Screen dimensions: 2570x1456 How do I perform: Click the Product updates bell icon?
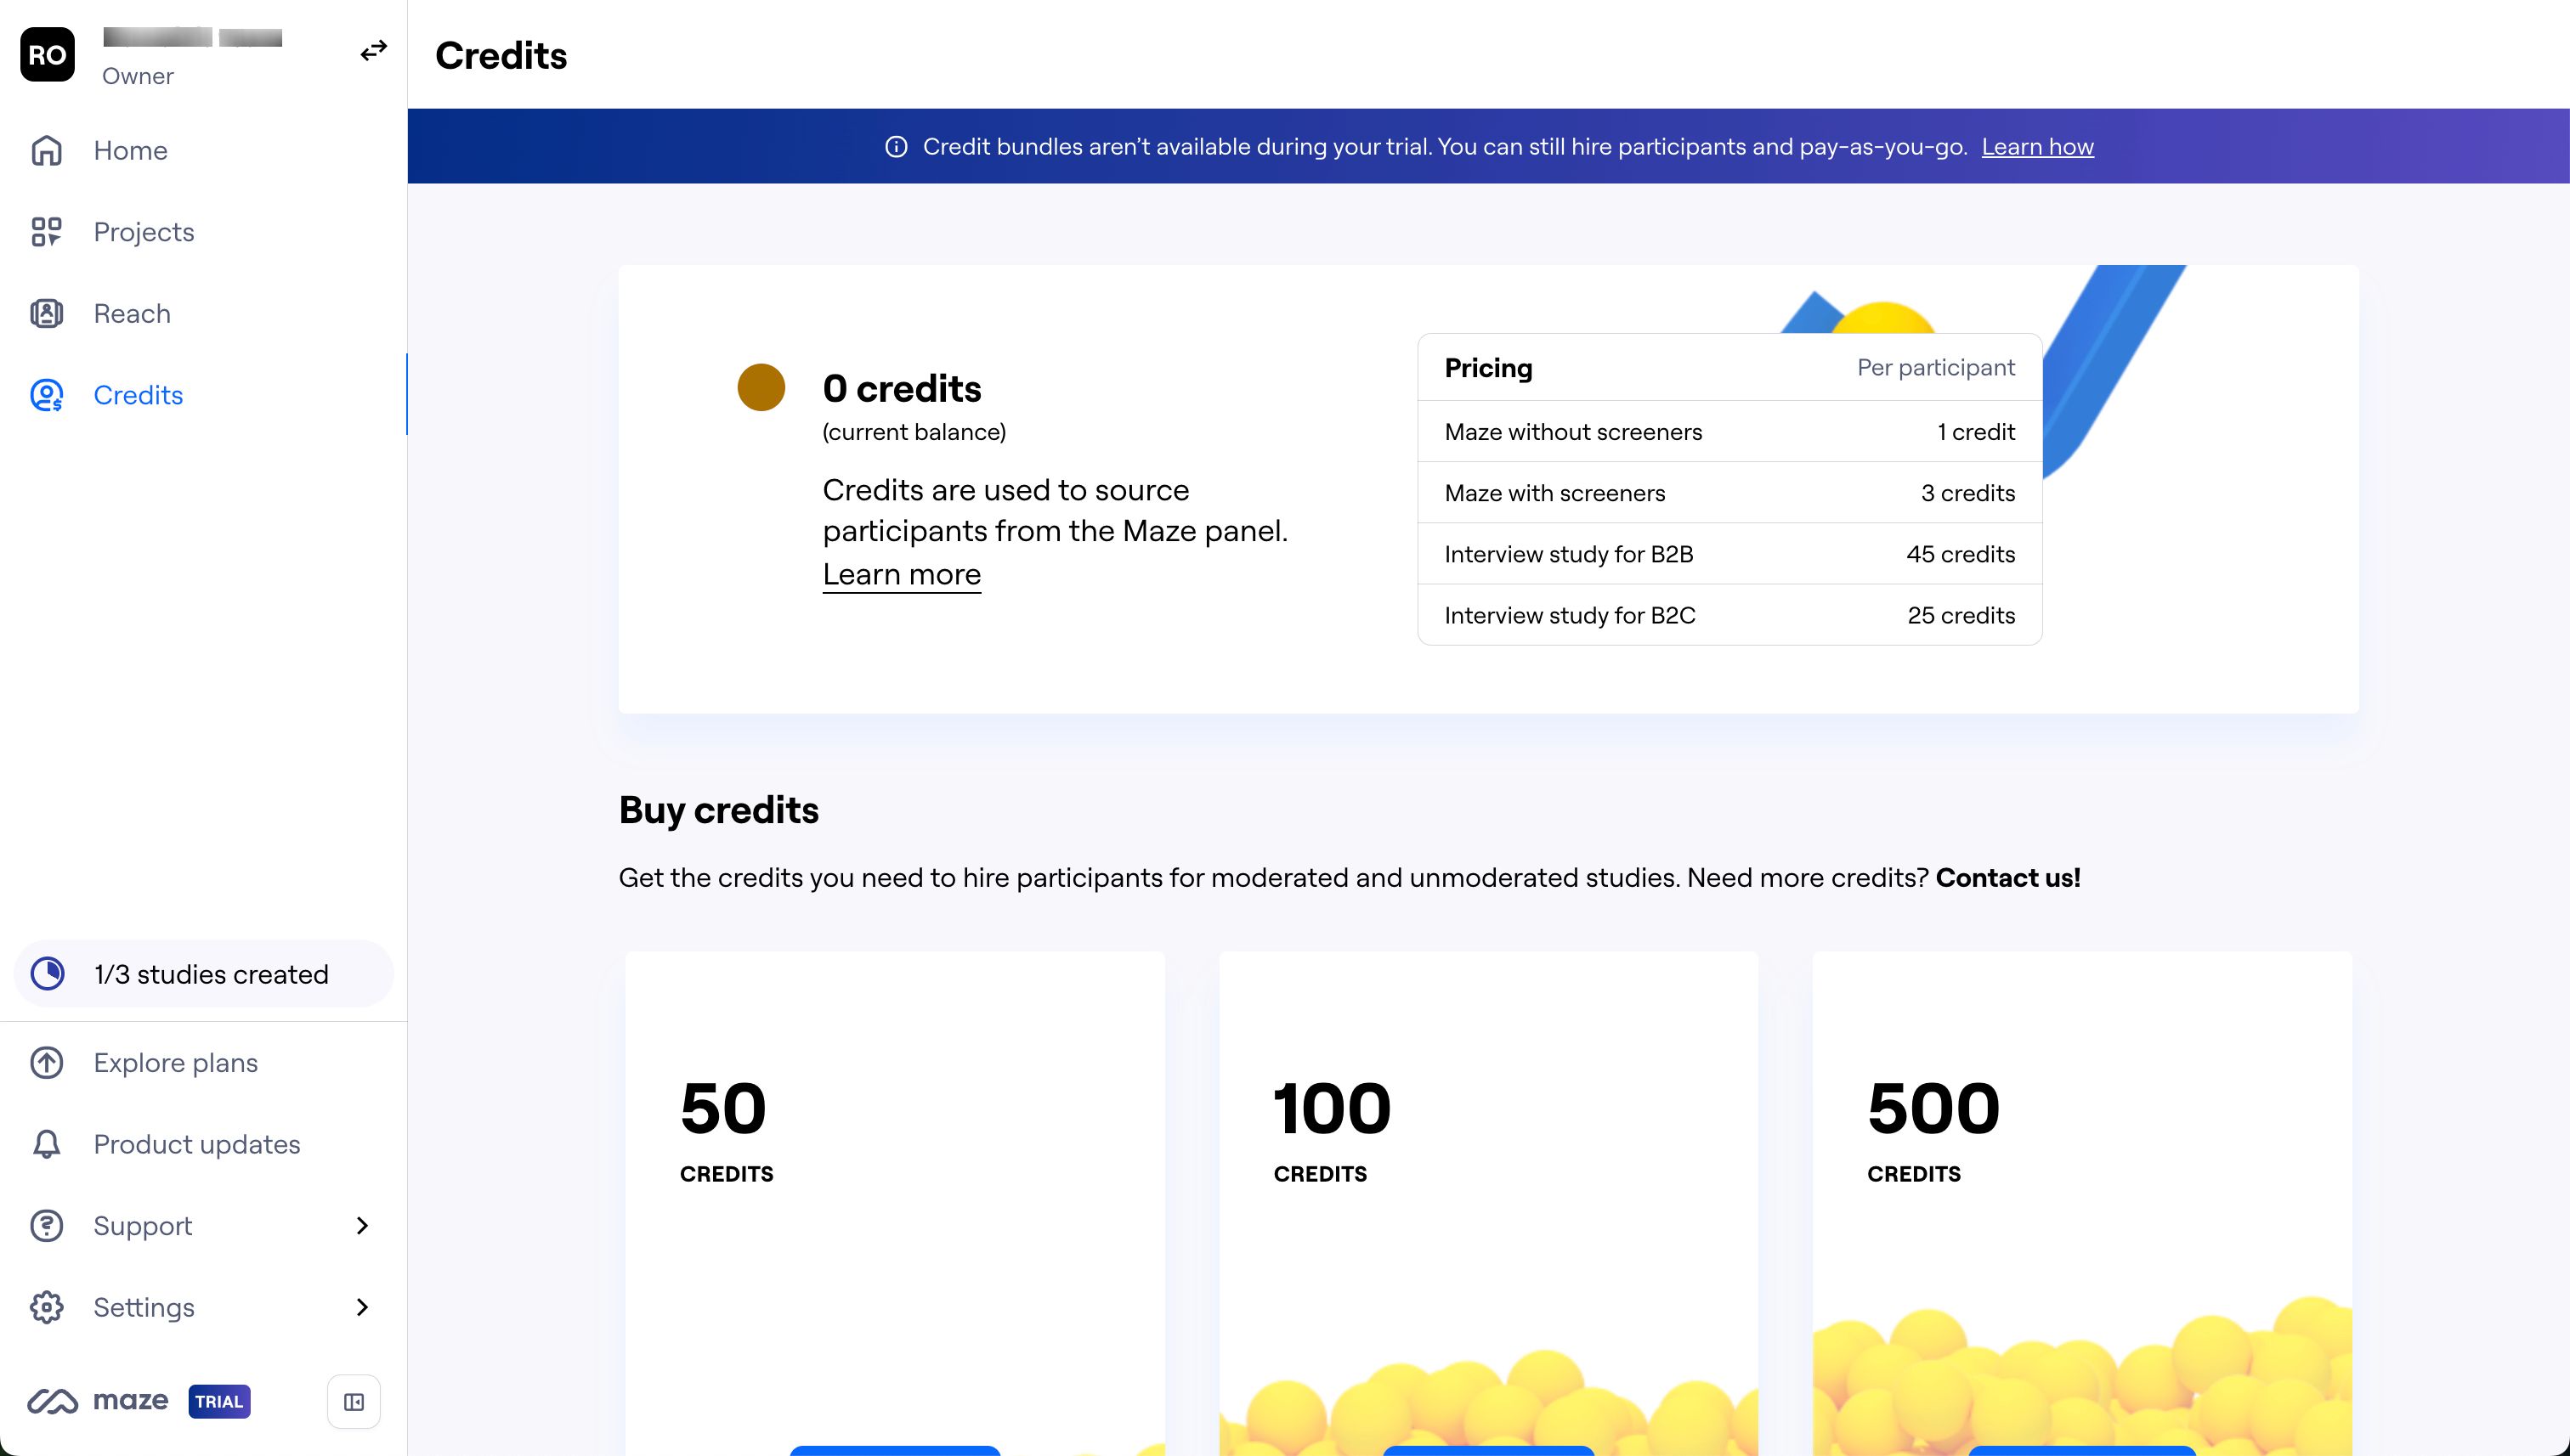coord(46,1144)
